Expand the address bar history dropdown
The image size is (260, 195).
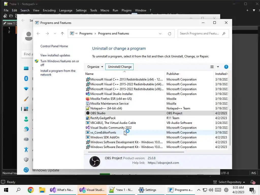(x=160, y=34)
